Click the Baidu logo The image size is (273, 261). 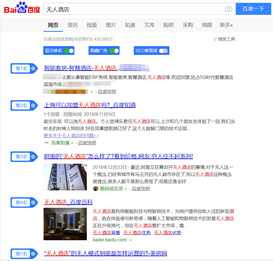[x=22, y=8]
